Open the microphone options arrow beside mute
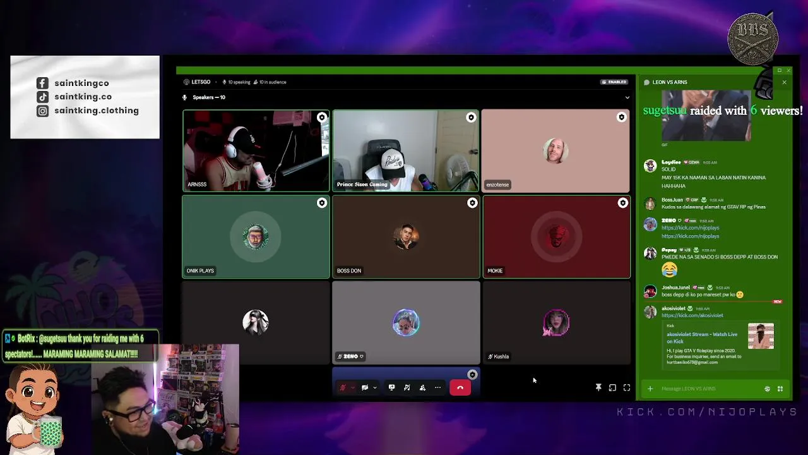Viewport: 808px width, 455px height. pyautogui.click(x=352, y=388)
